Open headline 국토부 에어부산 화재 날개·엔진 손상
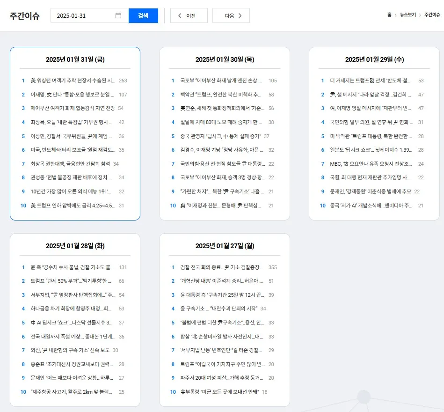 click(221, 81)
